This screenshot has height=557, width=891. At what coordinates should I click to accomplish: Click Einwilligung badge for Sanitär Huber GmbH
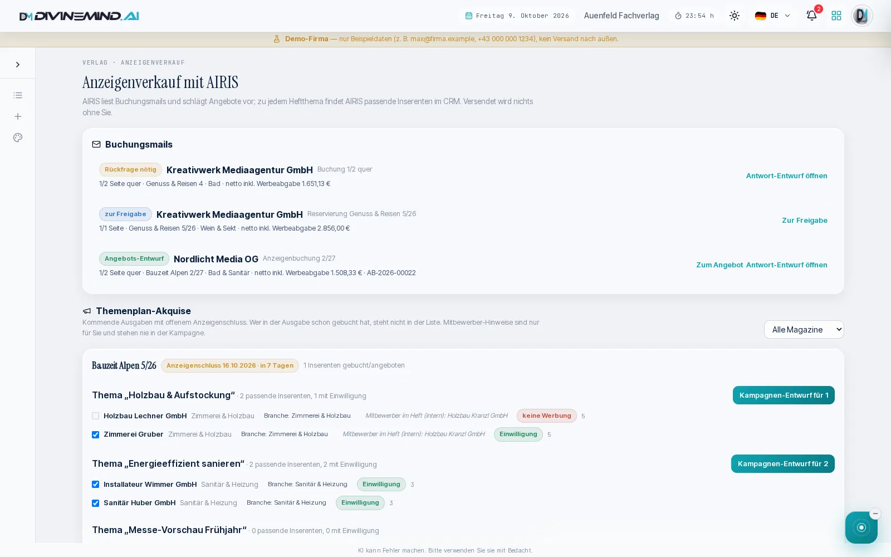(360, 502)
